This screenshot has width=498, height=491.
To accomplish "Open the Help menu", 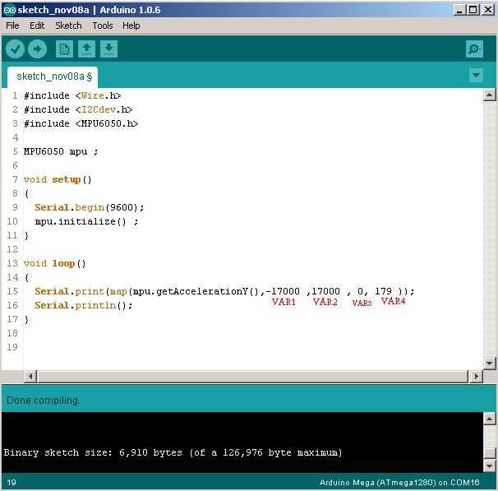I will (131, 25).
